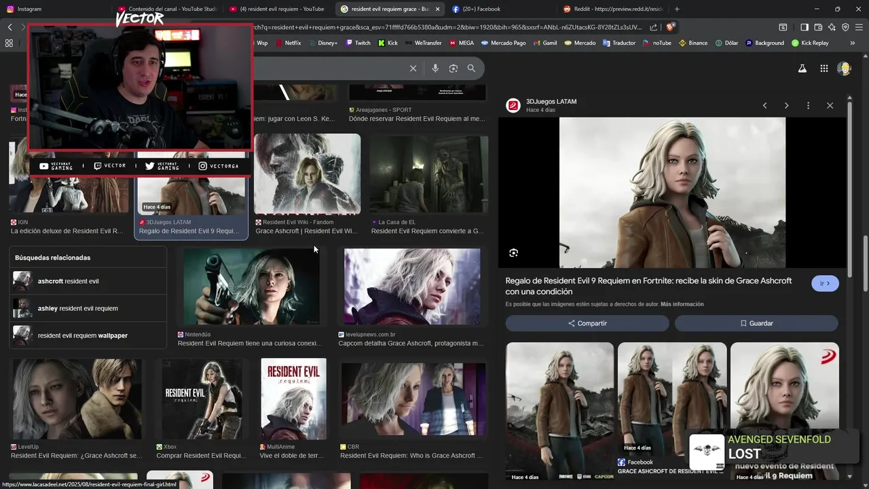Toggle the browser sidebar panel
Viewport: 869px width, 489px height.
pos(805,27)
